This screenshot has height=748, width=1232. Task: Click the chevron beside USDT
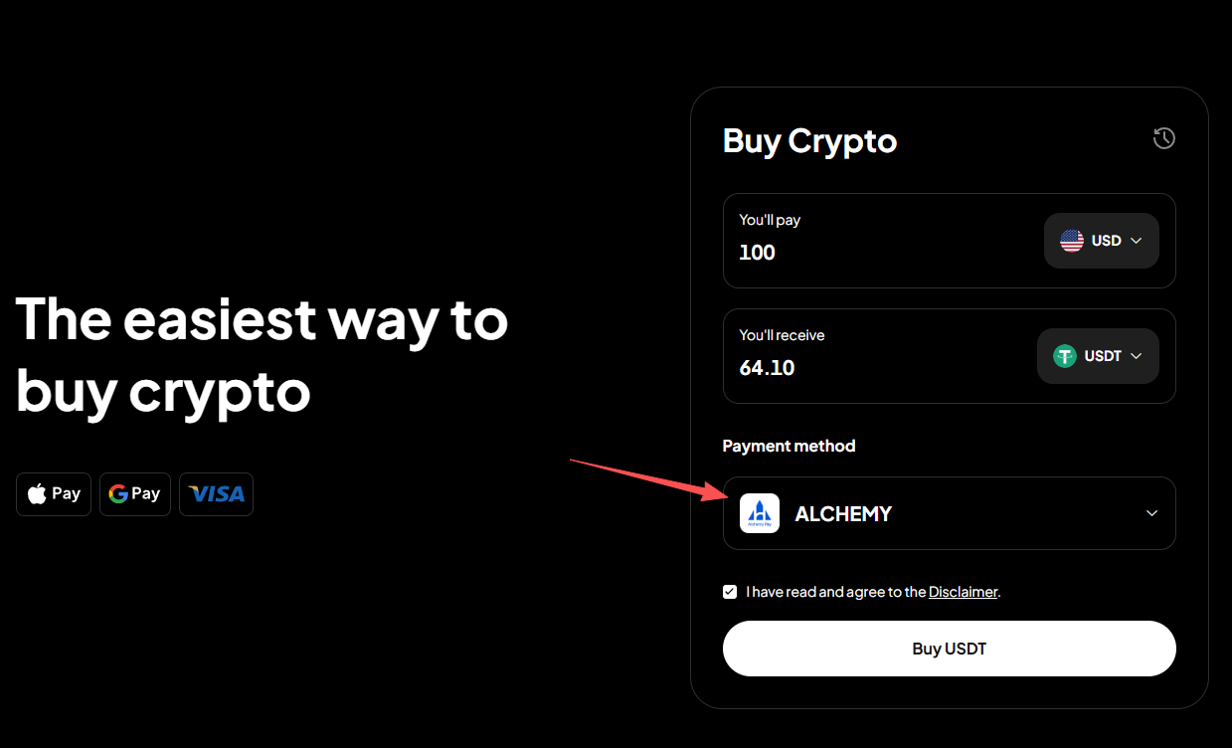[x=1137, y=356]
